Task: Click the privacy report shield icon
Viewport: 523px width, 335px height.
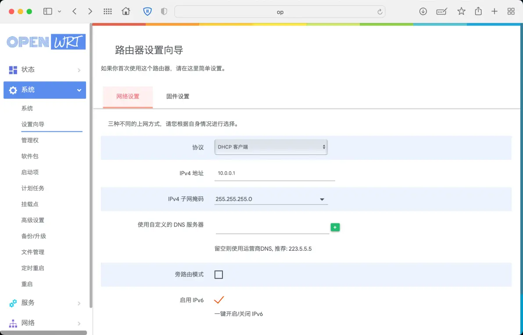Action: 164,11
